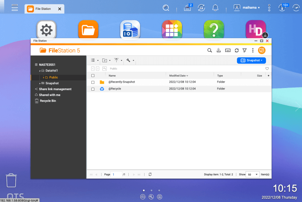Open FileStation more settings dots menu
302x202 pixels.
click(253, 51)
